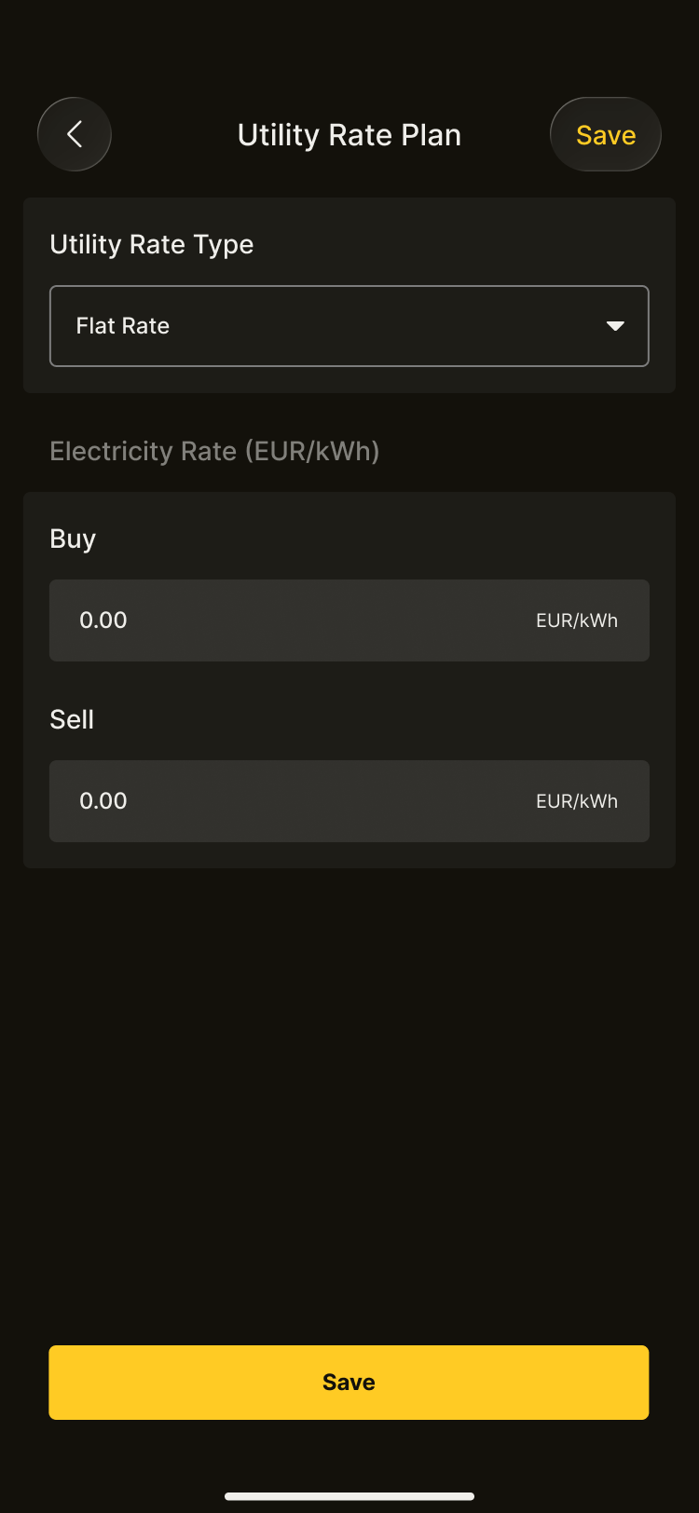Click the dropdown caret beside Flat Rate
Screen dimensions: 699x1513
[615, 326]
